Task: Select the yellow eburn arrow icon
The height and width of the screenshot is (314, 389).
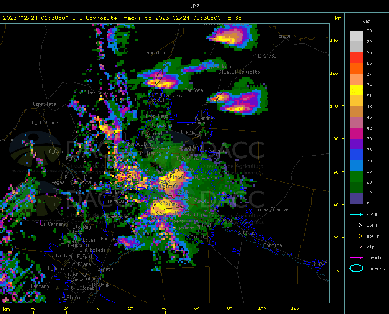Action: [356, 236]
